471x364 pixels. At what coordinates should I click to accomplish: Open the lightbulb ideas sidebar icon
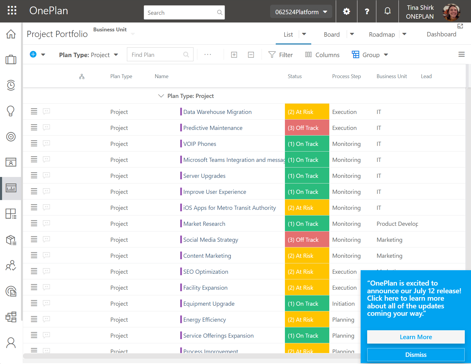coord(11,111)
